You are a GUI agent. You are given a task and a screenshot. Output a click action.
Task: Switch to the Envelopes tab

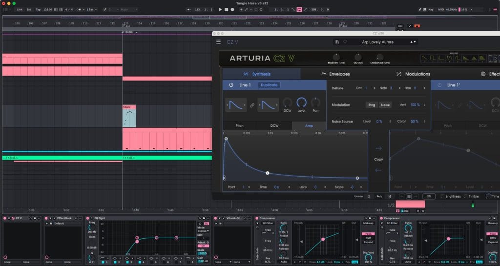tap(336, 74)
